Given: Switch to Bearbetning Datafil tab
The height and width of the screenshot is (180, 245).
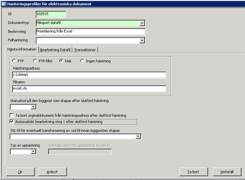Looking at the screenshot, I should [55, 50].
